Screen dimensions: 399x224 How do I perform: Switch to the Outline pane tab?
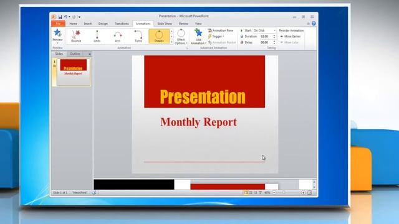click(75, 54)
